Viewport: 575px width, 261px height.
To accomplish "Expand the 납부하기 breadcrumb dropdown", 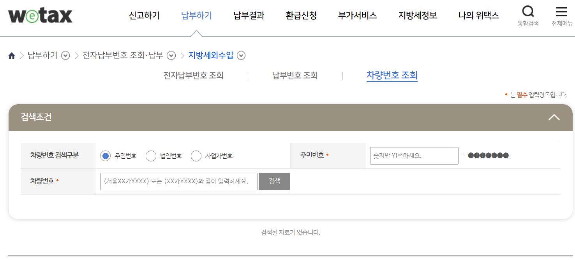I will (65, 56).
